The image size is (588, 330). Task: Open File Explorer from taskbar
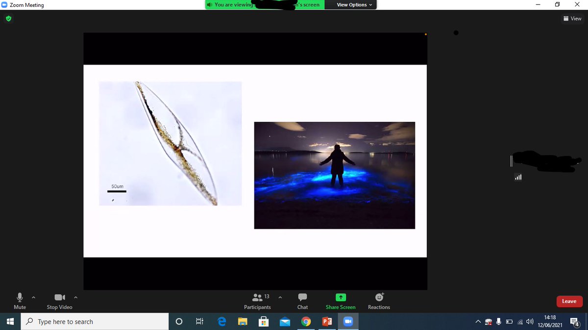pyautogui.click(x=243, y=322)
